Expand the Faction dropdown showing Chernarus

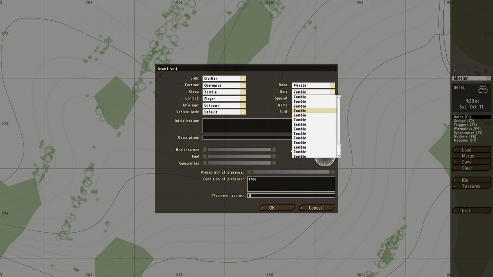(x=224, y=85)
